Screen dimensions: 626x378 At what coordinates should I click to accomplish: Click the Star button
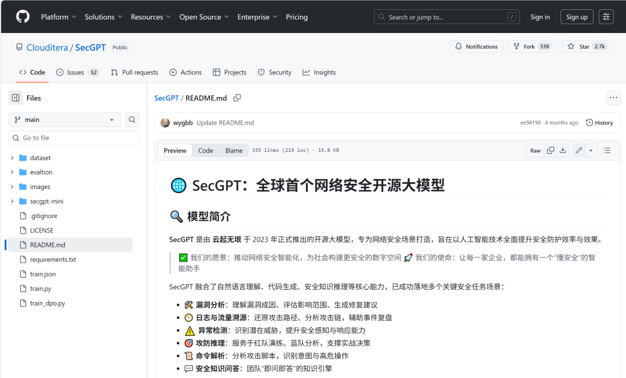(x=587, y=47)
